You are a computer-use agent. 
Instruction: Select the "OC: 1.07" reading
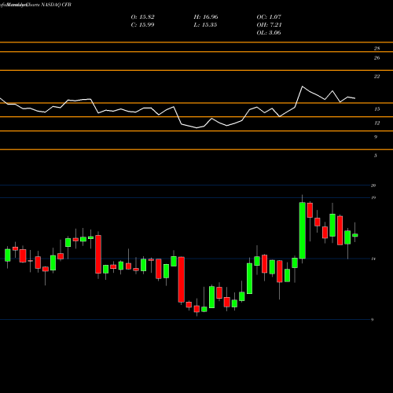[x=269, y=17]
